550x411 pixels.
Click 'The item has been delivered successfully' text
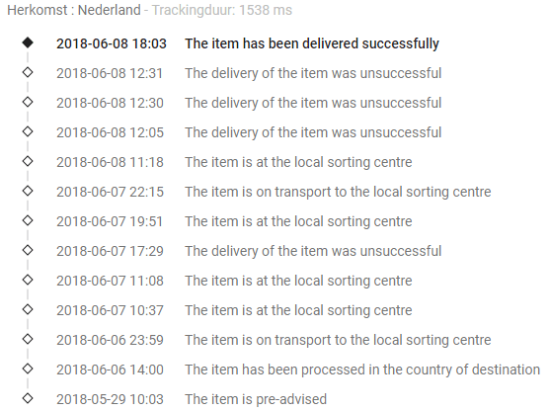[x=312, y=43]
